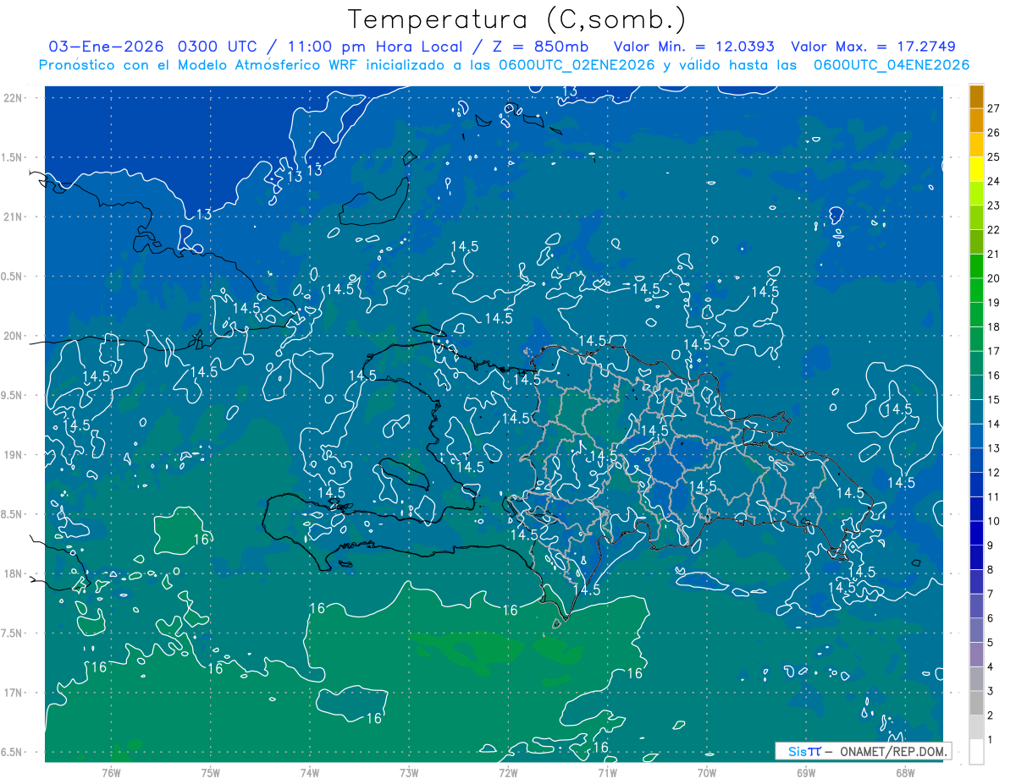1016x784 pixels.
Task: Click the "0.5N" latitude axis label
Action: pyautogui.click(x=13, y=277)
